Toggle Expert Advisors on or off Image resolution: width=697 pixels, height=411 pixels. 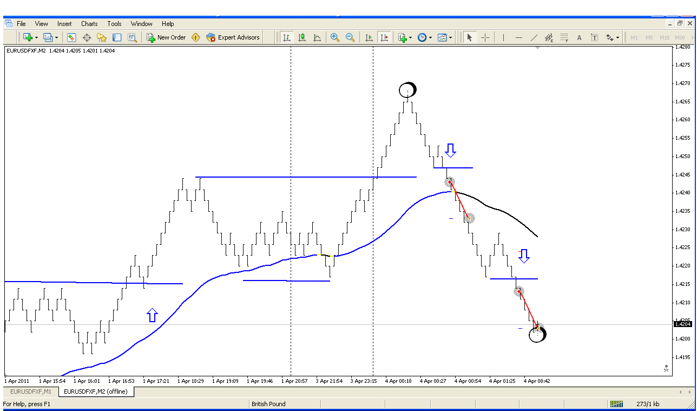(233, 37)
